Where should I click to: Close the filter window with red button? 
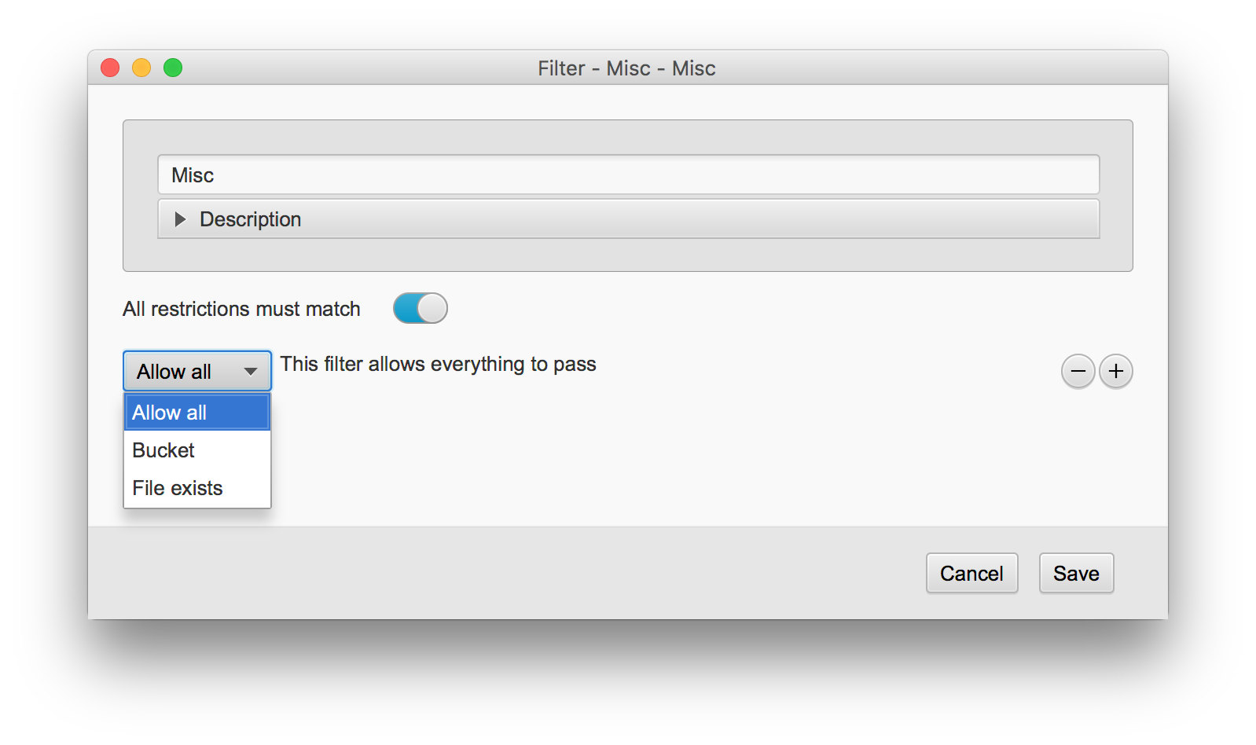click(x=110, y=68)
